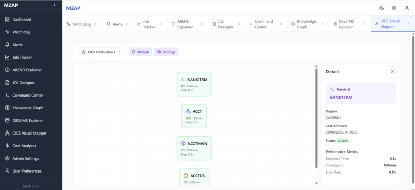Close the ABEND Explainer tab

[x=202, y=24]
